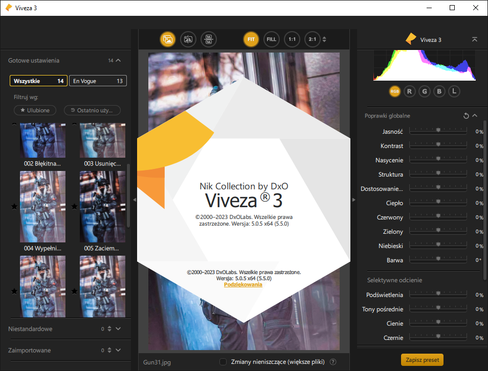Click the Podziękowania link
This screenshot has width=488, height=371.
click(x=243, y=285)
